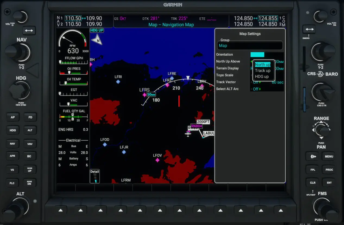This screenshot has height=225, width=344.
Task: Select the LFRZ airport symbol
Action: (168, 85)
